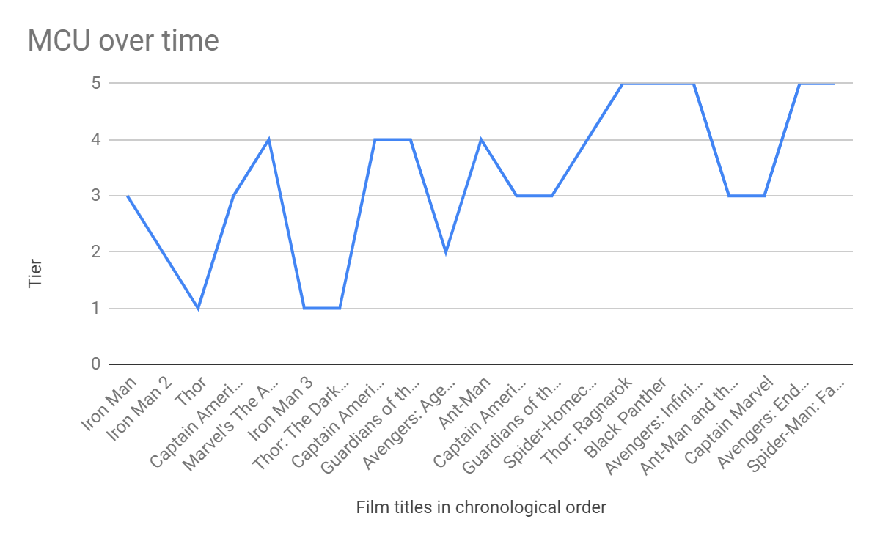Screen dimensions: 880x544
Task: Click the "Film titles in chronological order" axis title
Action: pyautogui.click(x=481, y=507)
